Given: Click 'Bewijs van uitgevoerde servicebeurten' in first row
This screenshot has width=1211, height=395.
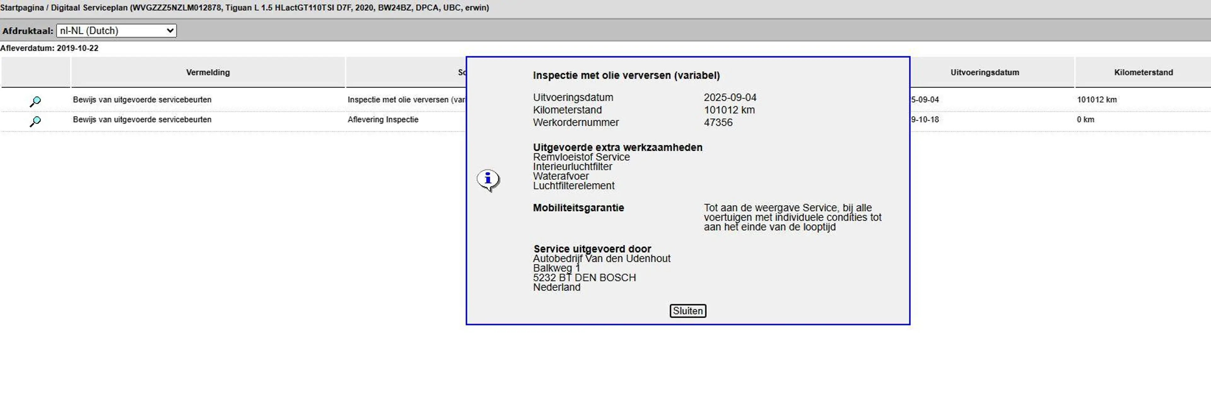Looking at the screenshot, I should click(142, 100).
